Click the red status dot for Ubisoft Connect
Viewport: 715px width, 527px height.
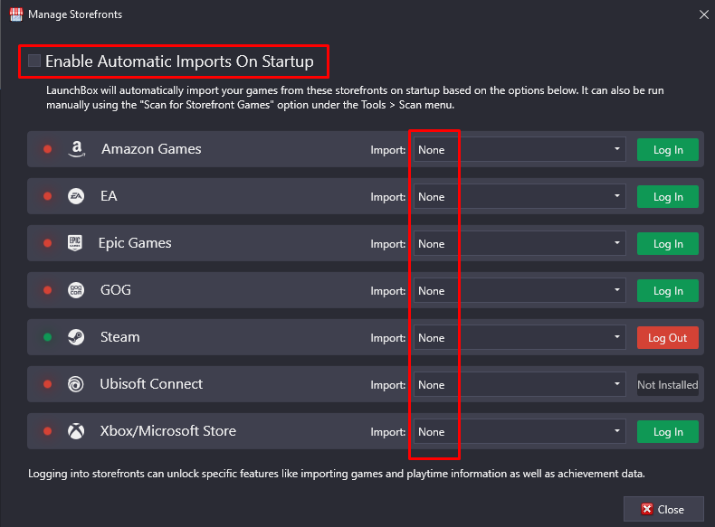pyautogui.click(x=47, y=384)
